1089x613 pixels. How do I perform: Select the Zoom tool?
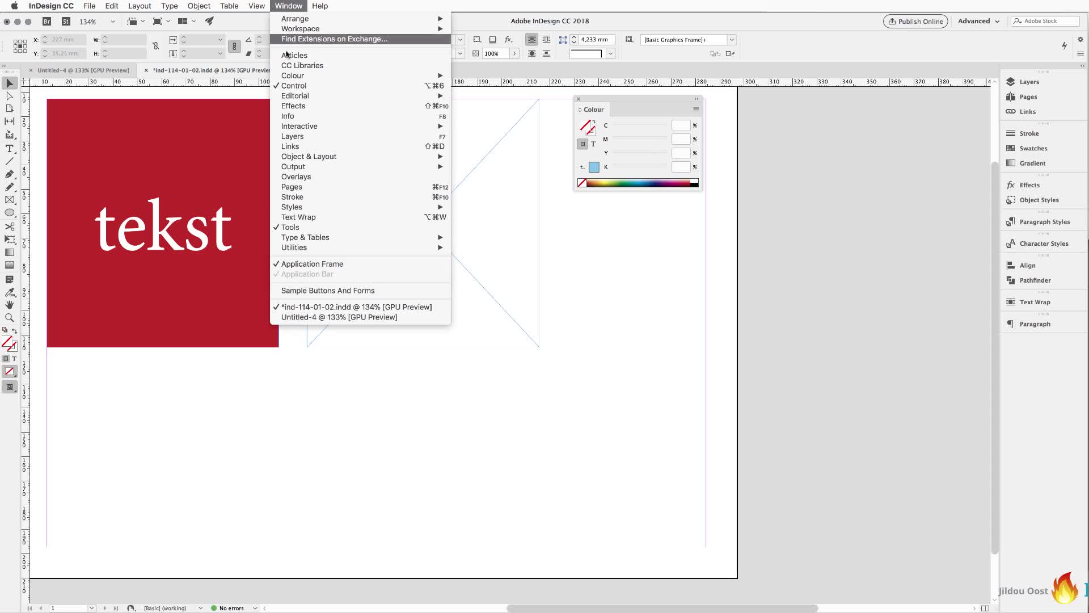(10, 318)
